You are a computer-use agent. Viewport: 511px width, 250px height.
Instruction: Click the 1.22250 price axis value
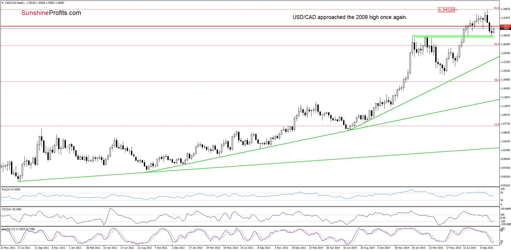coord(505,62)
